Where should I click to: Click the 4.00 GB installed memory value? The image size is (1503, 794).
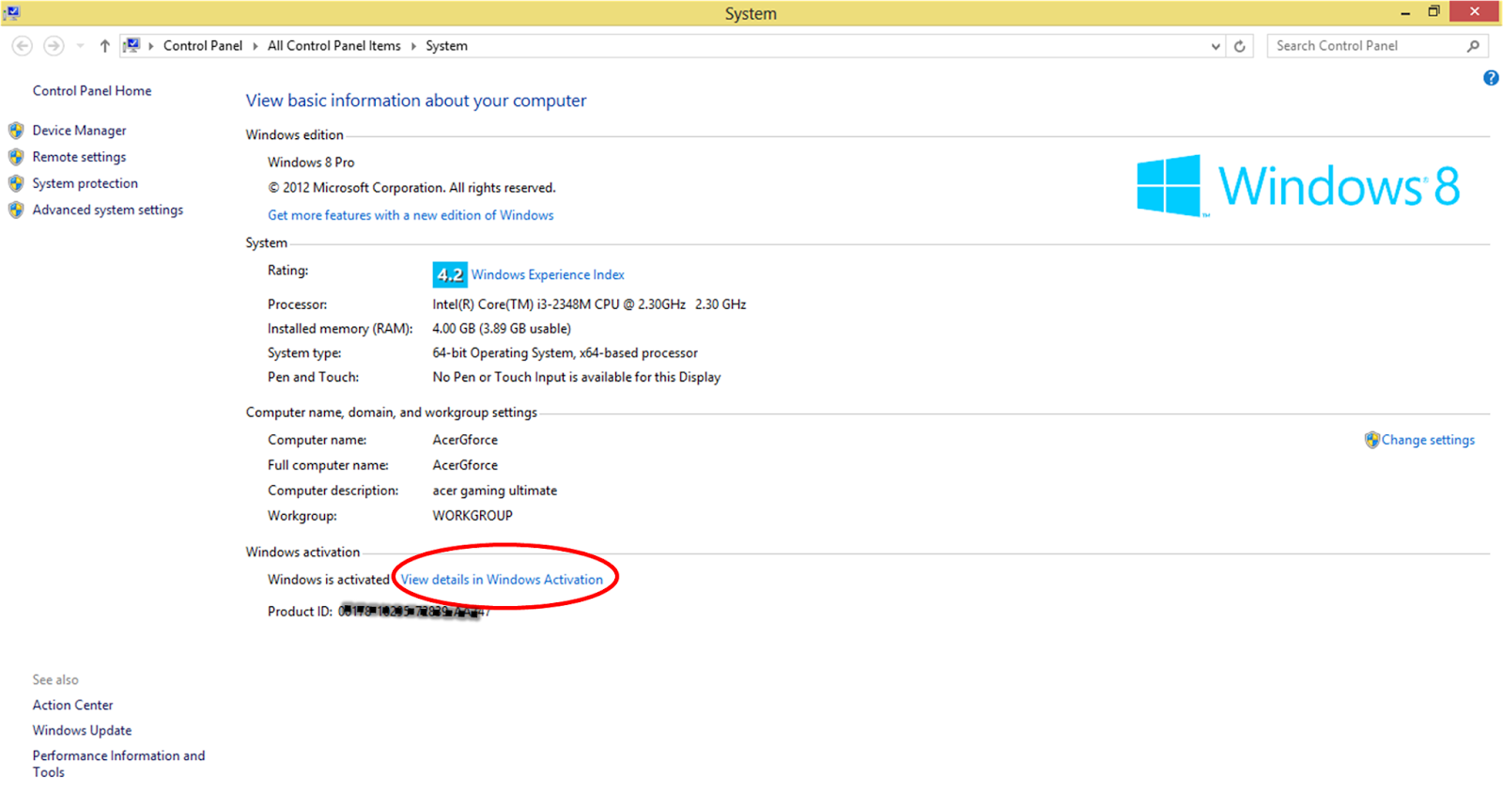[502, 329]
